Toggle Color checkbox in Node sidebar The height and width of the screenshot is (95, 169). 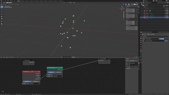128,67
